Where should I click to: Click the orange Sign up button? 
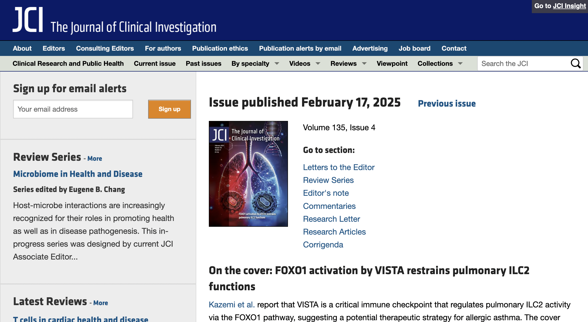click(x=169, y=109)
